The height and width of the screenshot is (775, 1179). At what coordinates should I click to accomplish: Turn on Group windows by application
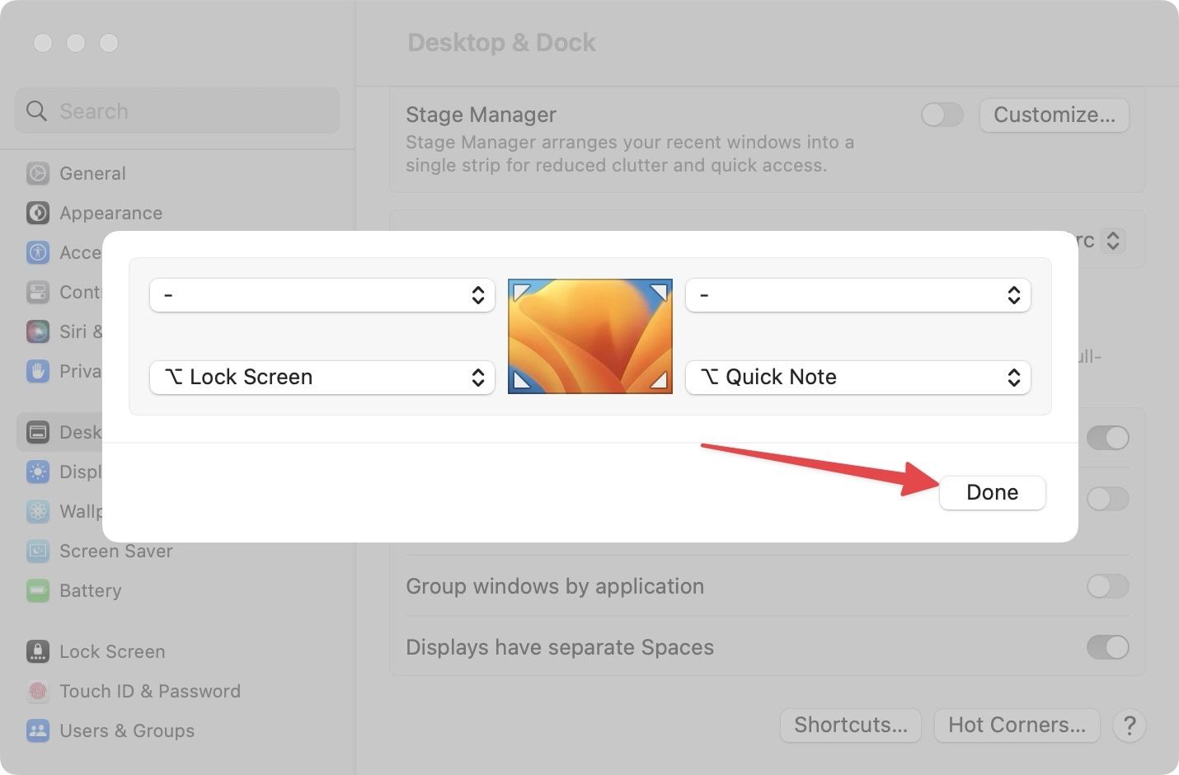coord(1108,586)
